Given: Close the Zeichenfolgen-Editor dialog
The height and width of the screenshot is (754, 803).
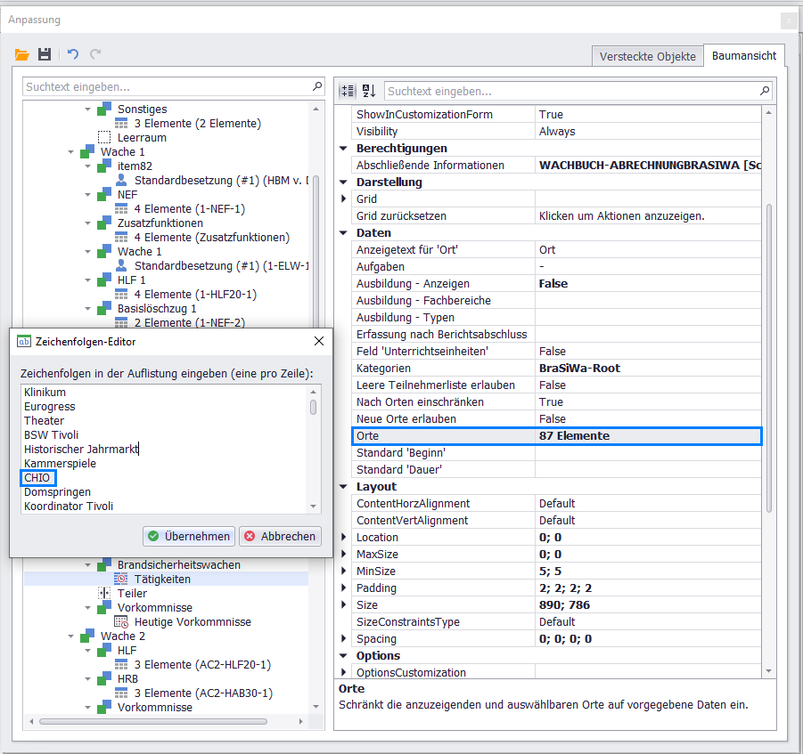Looking at the screenshot, I should (x=319, y=341).
